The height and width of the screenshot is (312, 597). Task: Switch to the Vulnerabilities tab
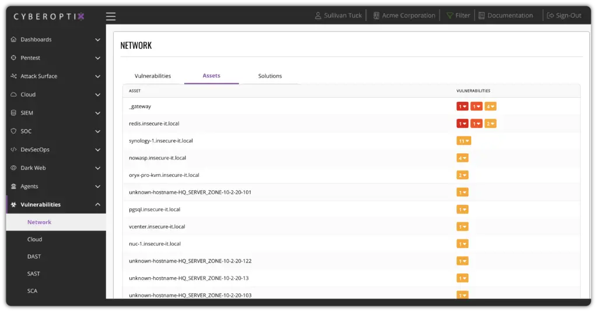click(x=153, y=76)
